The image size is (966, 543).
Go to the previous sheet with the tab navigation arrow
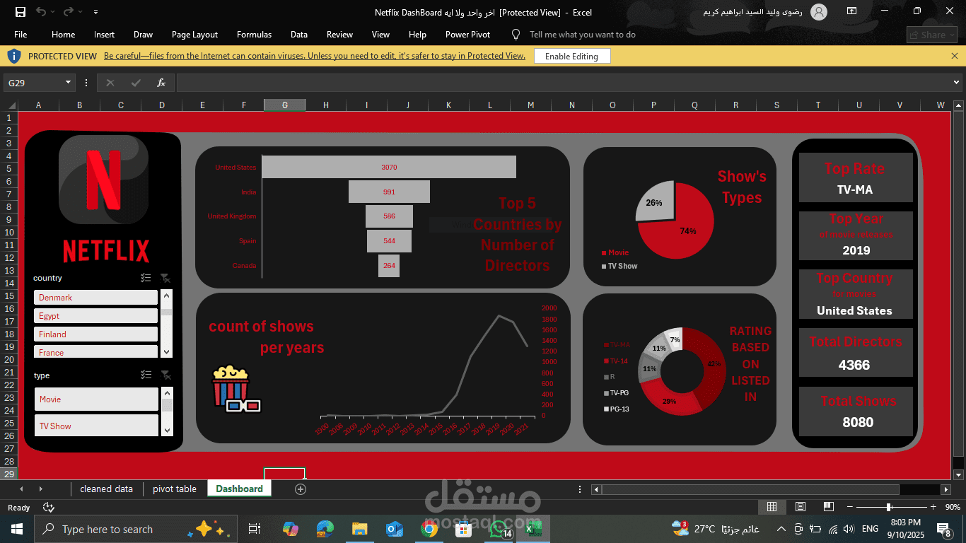21,489
